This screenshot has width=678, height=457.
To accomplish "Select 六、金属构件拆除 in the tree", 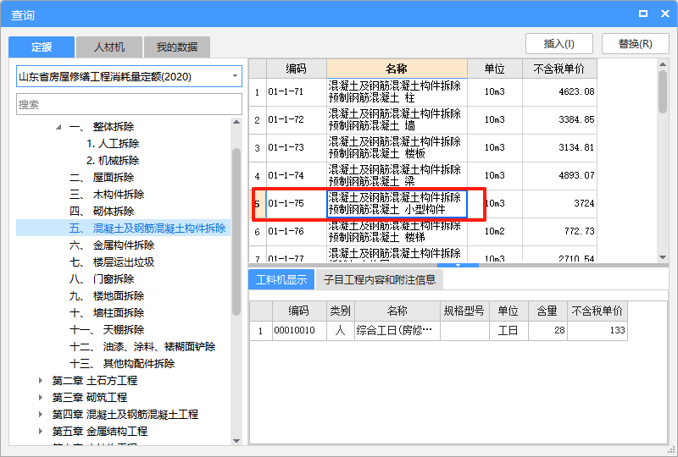I will [x=112, y=245].
